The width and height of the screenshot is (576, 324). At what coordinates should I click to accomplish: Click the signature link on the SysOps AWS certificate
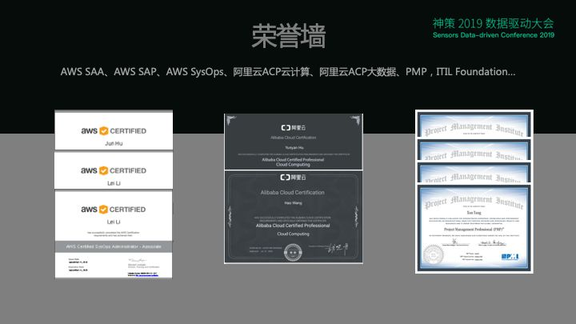(147, 275)
